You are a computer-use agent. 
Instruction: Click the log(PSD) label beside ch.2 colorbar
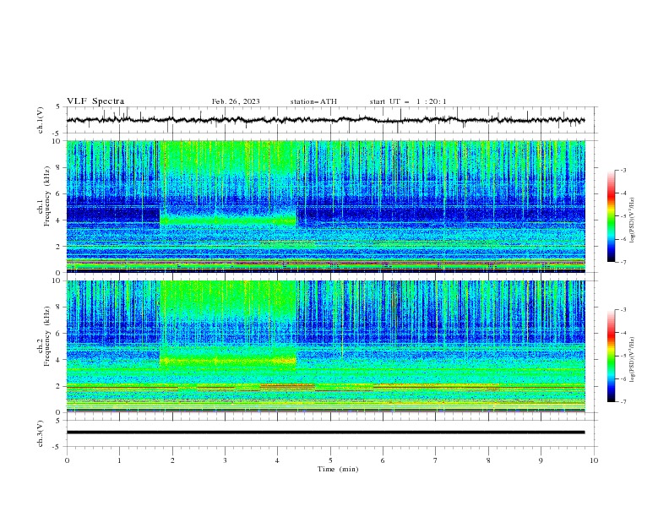click(633, 360)
